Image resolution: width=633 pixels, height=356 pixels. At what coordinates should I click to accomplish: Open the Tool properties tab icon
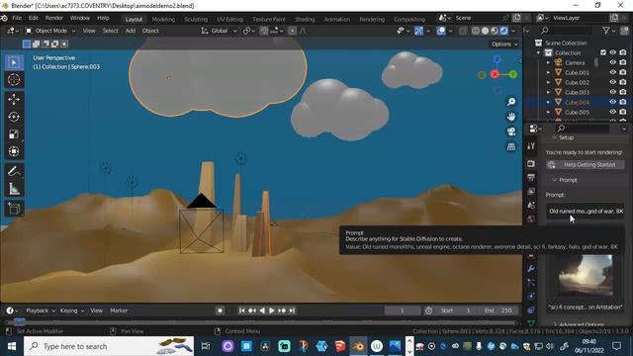point(531,146)
